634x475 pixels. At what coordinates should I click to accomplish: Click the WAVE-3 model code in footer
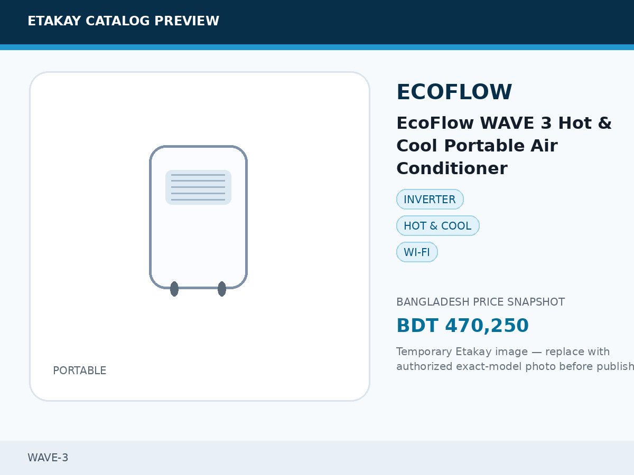pos(48,458)
